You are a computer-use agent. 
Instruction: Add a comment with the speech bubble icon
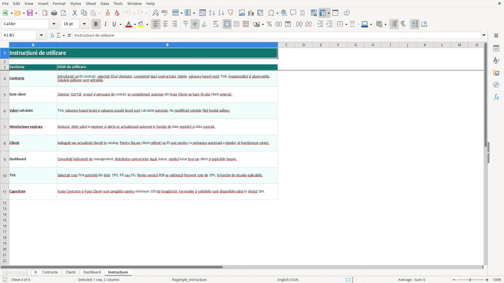[293, 13]
